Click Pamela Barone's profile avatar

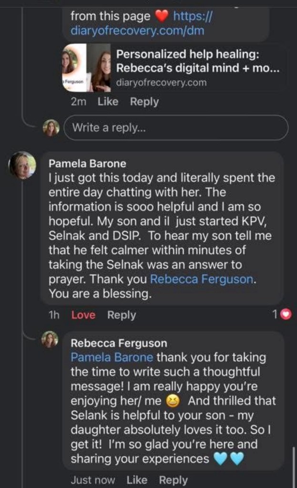(22, 165)
